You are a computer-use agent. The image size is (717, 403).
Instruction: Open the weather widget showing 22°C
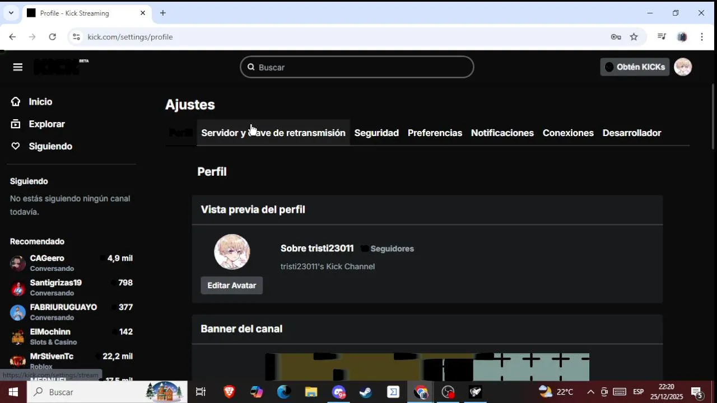(556, 392)
